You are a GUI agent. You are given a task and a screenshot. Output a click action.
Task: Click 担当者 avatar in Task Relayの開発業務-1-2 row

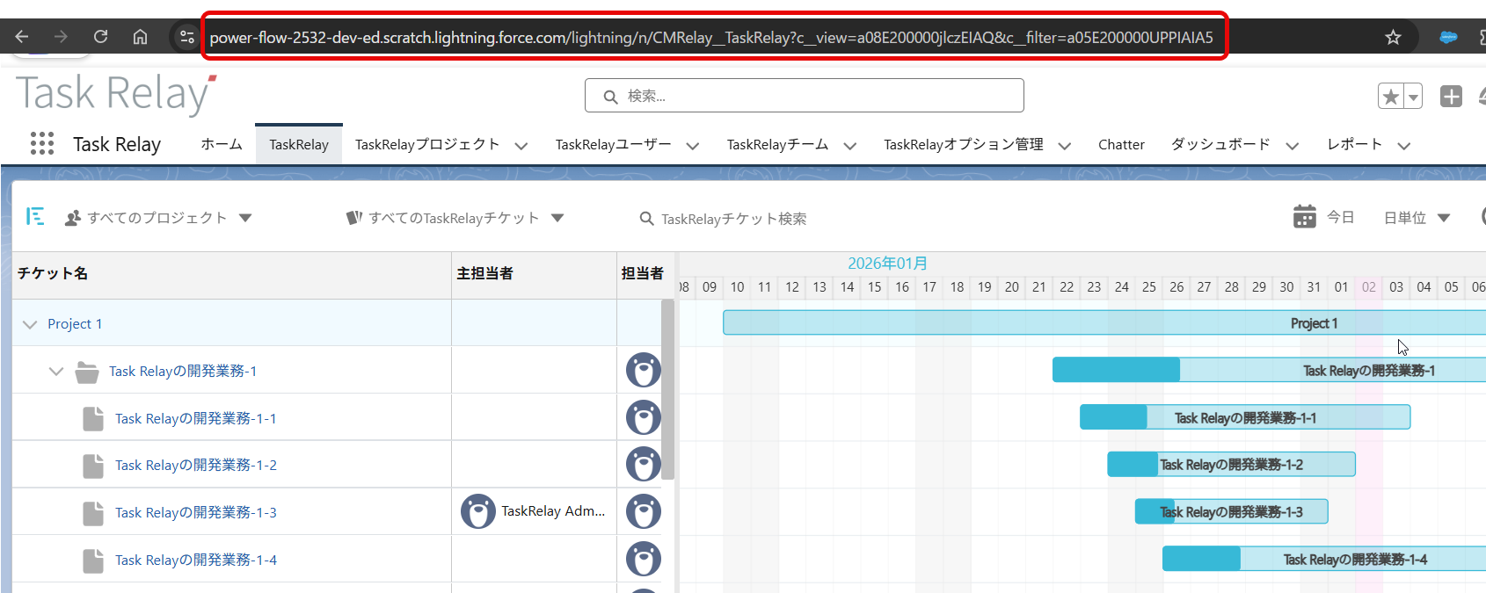644,464
